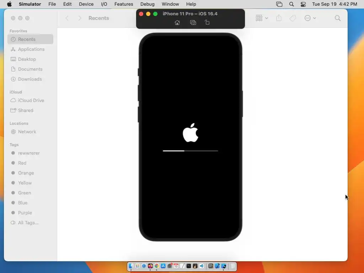Open the Device menu
This screenshot has height=273, width=364.
coord(86,4)
